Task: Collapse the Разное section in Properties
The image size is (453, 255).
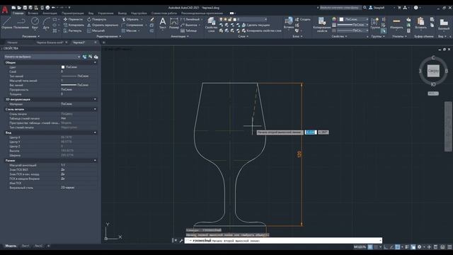Action: [95, 161]
